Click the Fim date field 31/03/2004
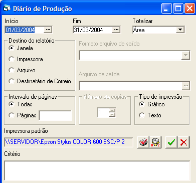 tap(93, 30)
